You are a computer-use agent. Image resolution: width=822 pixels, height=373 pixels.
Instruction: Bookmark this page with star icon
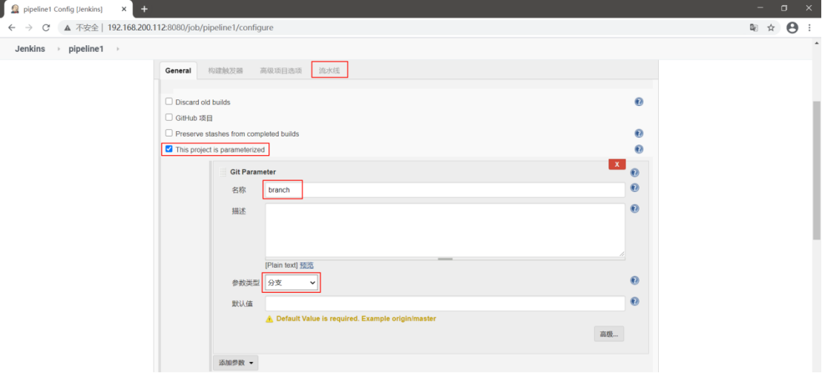click(771, 27)
